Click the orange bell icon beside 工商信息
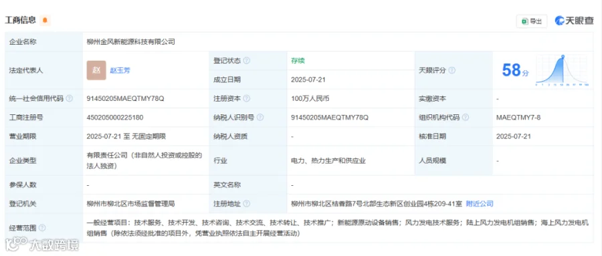 tap(45, 20)
